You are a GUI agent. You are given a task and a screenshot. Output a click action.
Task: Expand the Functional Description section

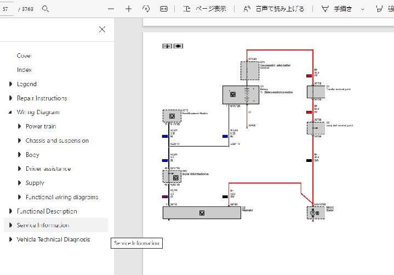coord(10,211)
